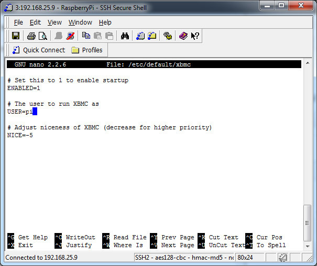Click the '# Adjust niceness of XBMC' comment

pyautogui.click(x=110, y=127)
